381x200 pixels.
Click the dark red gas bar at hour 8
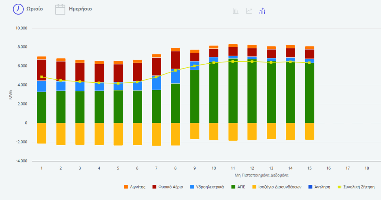coord(175,60)
